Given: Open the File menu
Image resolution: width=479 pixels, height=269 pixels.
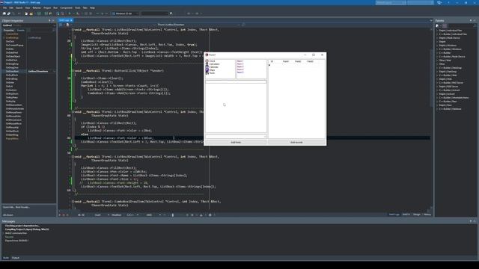Looking at the screenshot, I should tap(4, 7).
